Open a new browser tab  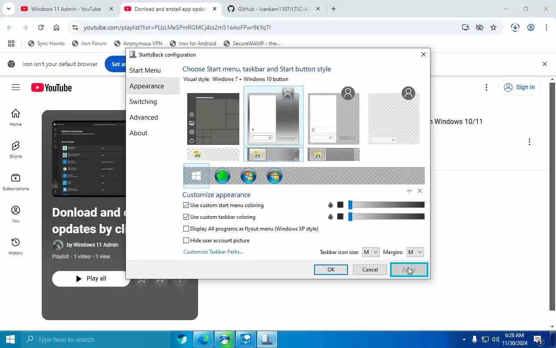333,9
